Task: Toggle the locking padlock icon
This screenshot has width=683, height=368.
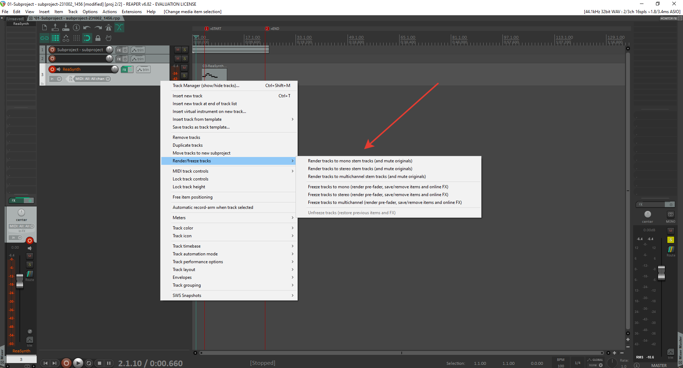Action: [98, 38]
